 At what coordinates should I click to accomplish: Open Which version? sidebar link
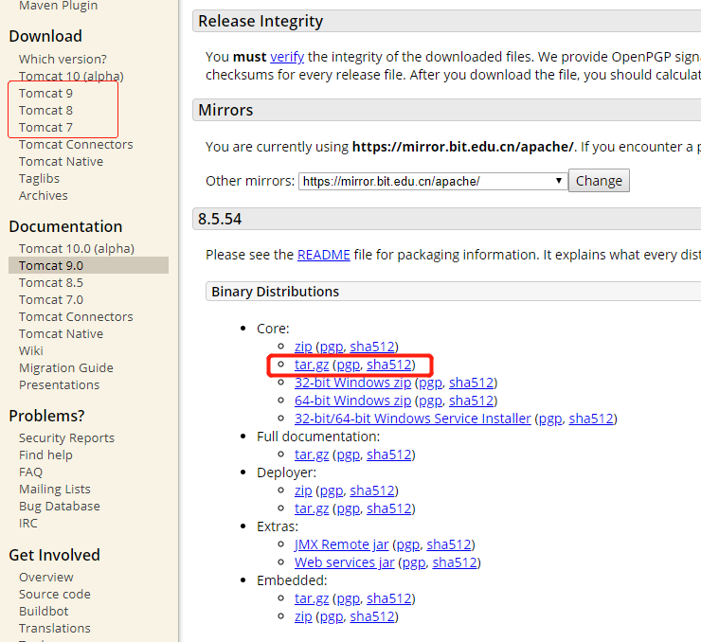pyautogui.click(x=63, y=59)
